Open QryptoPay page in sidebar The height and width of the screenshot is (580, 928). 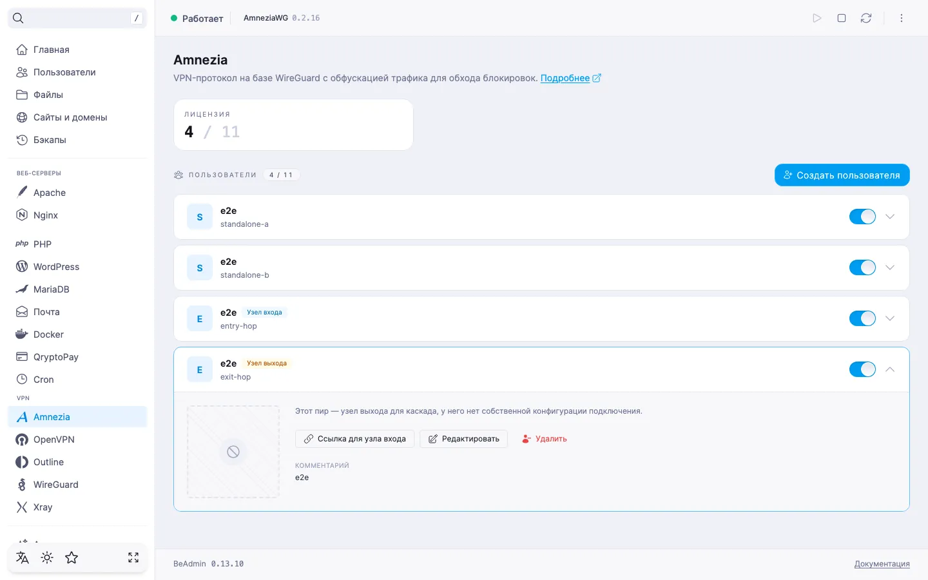coord(77,357)
